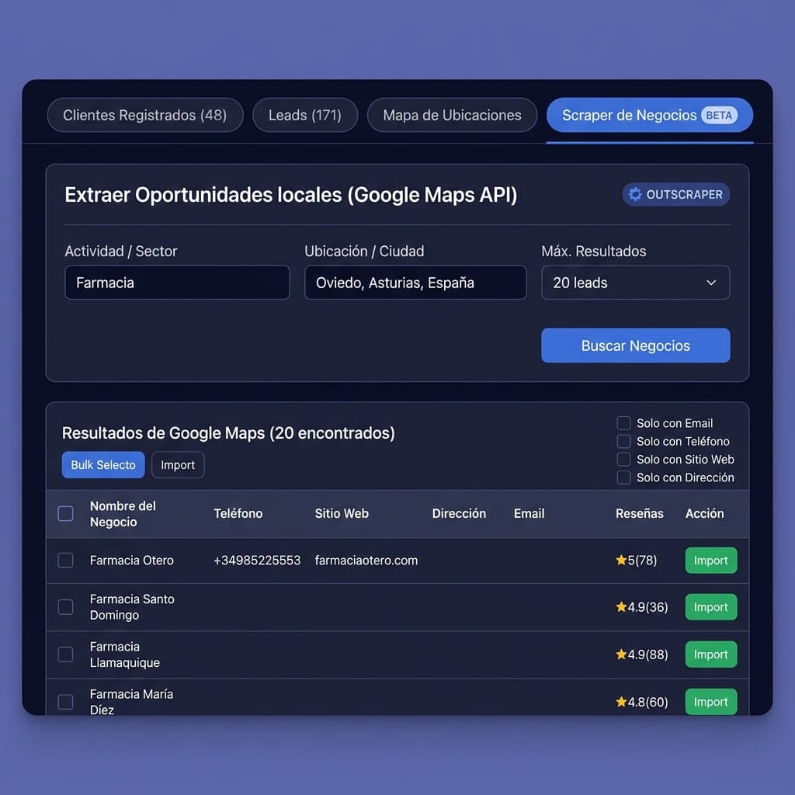The height and width of the screenshot is (795, 795).
Task: Click the Outscraper gear icon
Action: tap(635, 194)
